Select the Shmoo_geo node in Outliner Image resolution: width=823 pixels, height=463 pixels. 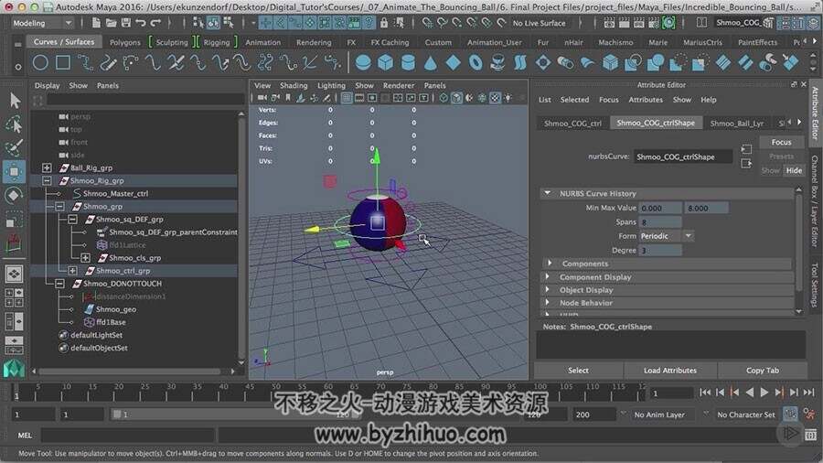click(116, 309)
